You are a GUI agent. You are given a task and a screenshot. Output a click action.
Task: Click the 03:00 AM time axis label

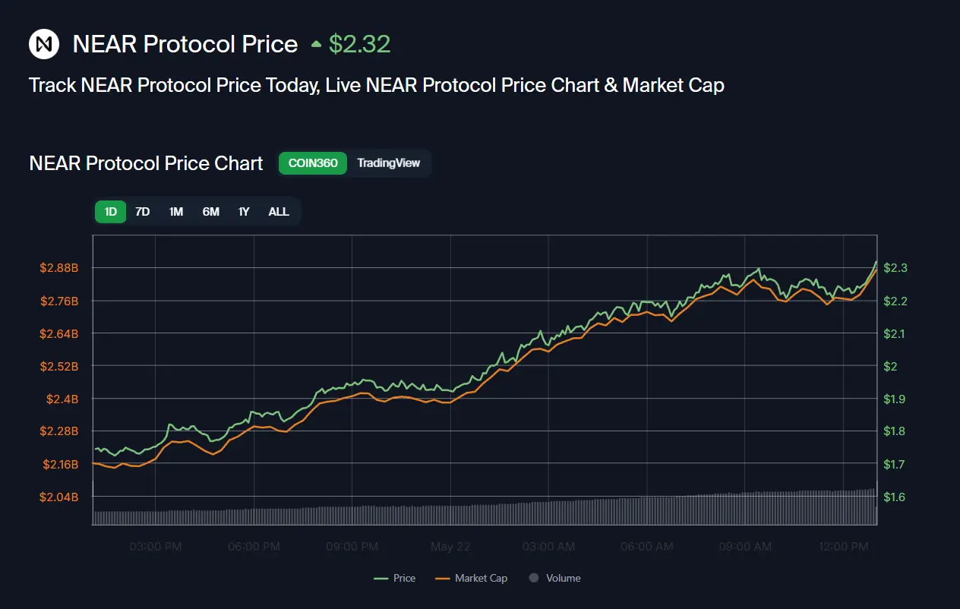click(549, 547)
